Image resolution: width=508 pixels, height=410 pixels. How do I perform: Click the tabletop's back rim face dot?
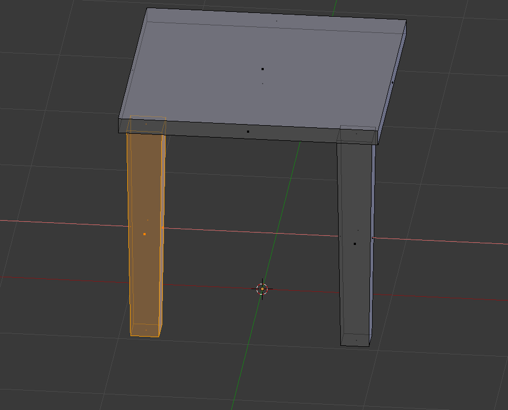coord(277,21)
